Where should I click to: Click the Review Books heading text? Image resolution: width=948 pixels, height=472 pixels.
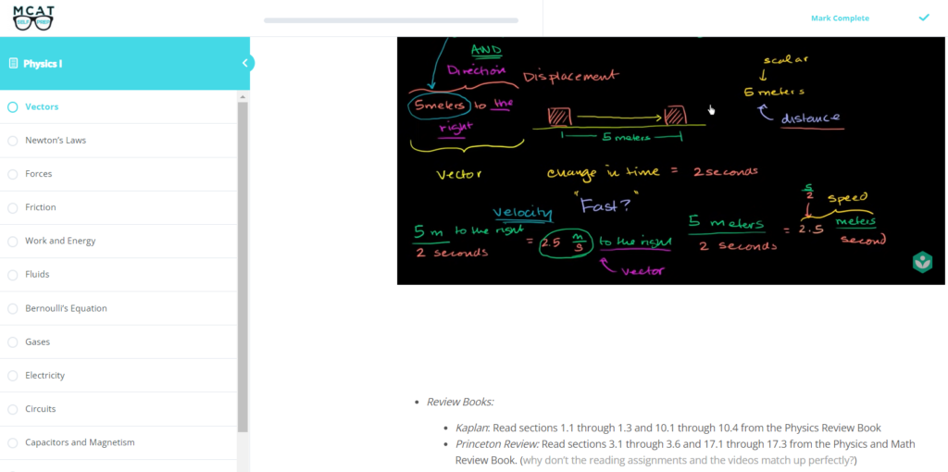point(460,402)
